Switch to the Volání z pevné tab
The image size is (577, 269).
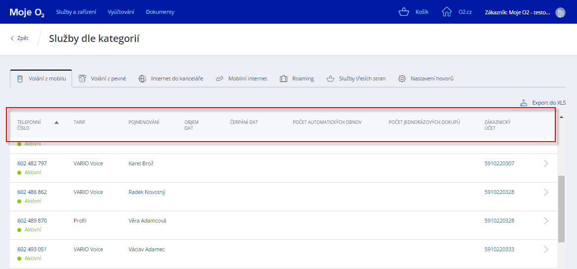point(103,78)
